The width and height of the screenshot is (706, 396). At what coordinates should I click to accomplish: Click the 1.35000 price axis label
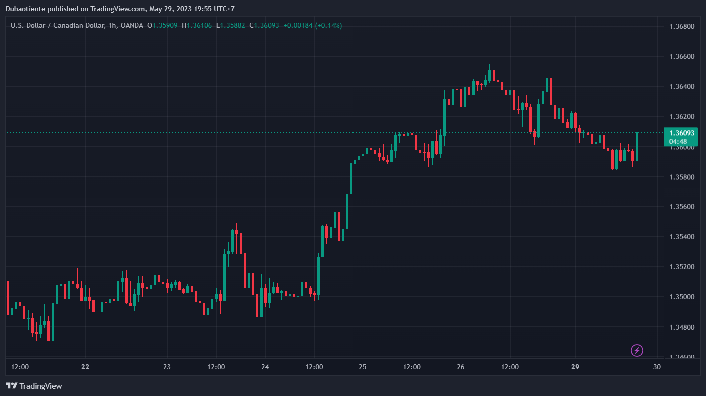click(x=681, y=297)
